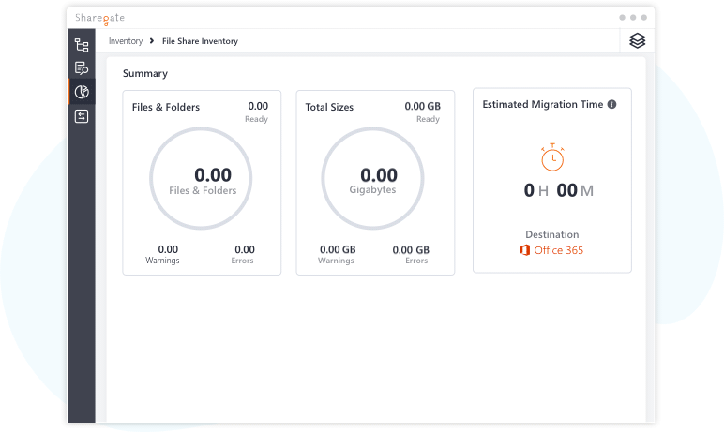The height and width of the screenshot is (432, 724).
Task: Click the Gigabytes circular gauge
Action: click(372, 179)
